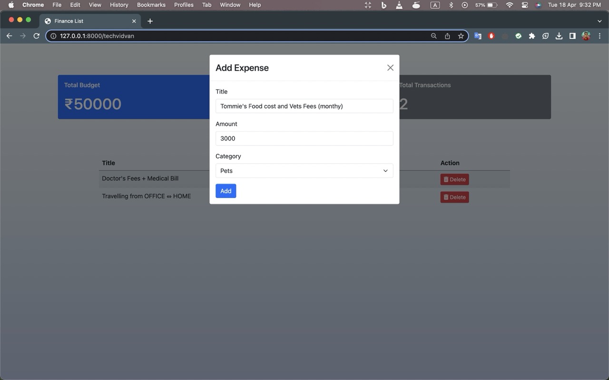
Task: Check the battery level indicator
Action: coord(485,5)
